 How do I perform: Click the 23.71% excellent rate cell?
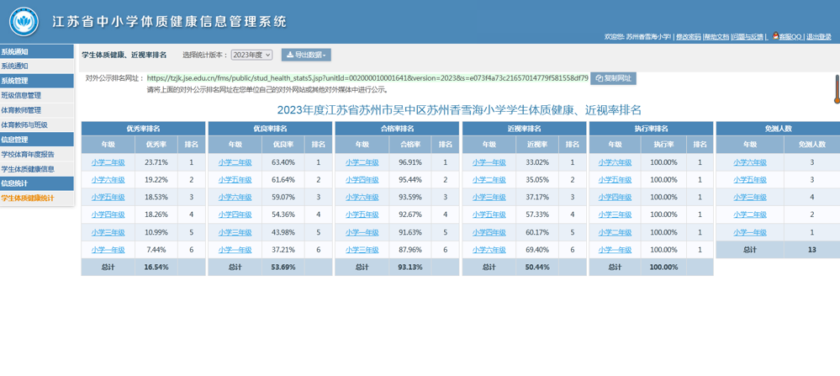click(x=156, y=162)
